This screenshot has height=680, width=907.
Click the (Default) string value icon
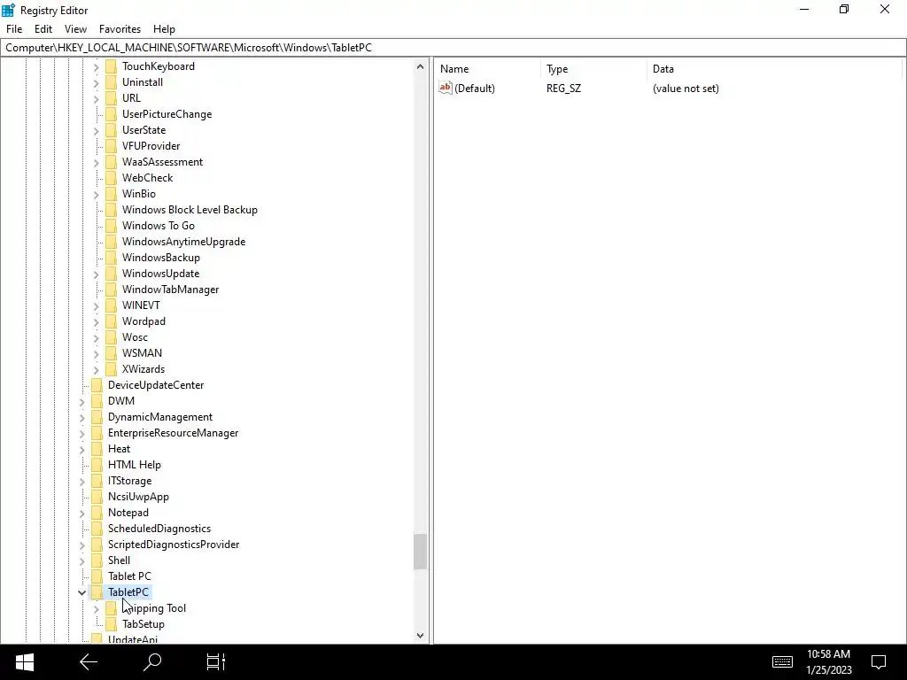[445, 88]
